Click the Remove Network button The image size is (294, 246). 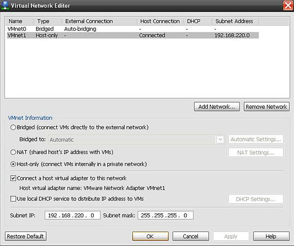(x=266, y=106)
